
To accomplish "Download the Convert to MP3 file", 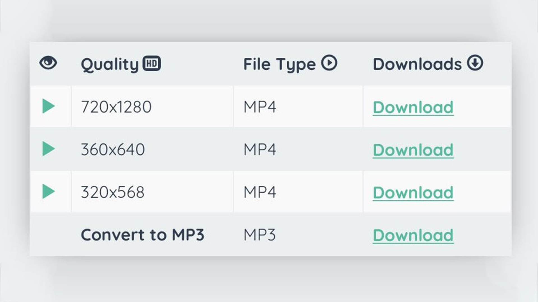I will click(x=413, y=235).
